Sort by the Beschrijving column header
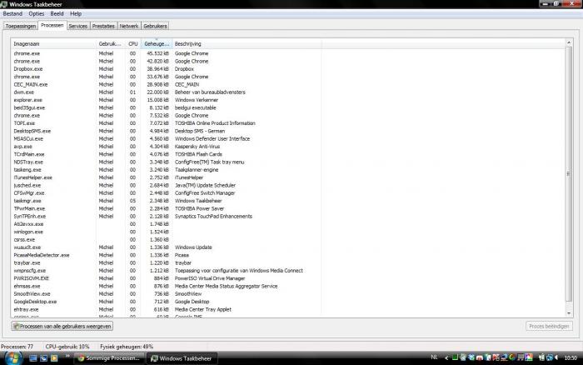The image size is (583, 365). (247, 44)
